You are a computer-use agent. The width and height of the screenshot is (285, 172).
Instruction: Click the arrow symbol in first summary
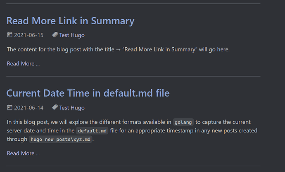coord(118,50)
